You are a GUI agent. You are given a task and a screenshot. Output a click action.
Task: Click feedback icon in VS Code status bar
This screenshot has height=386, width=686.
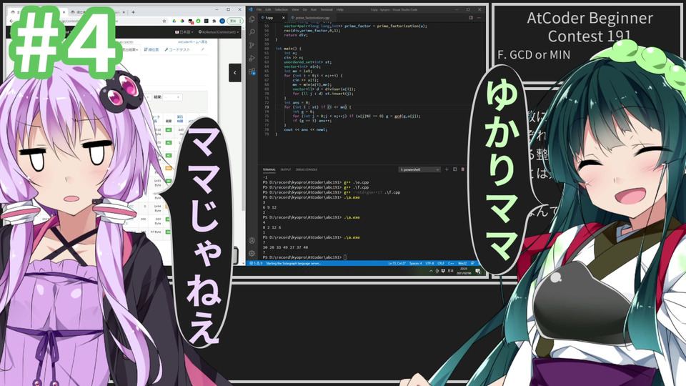point(472,264)
